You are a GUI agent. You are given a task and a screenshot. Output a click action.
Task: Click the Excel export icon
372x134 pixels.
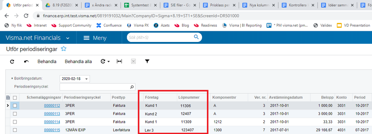click(133, 62)
